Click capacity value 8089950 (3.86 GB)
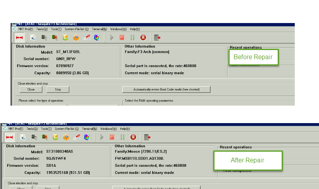The image size is (319, 189). click(x=72, y=73)
